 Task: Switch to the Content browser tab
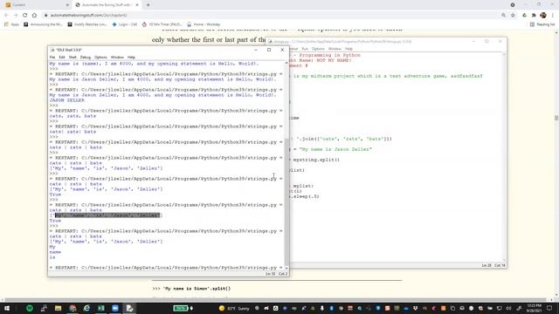coord(36,5)
